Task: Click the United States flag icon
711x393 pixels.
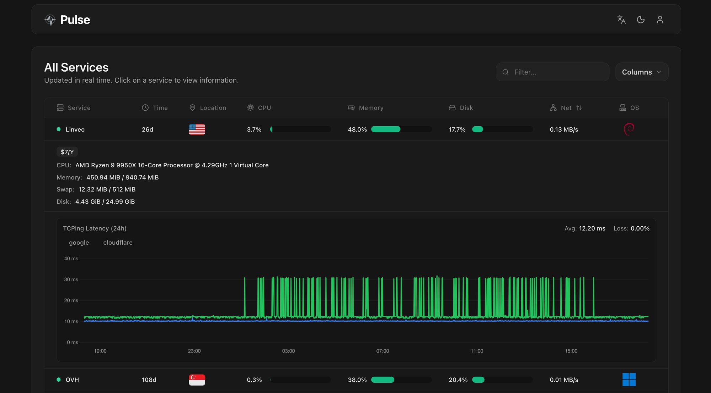Action: coord(197,129)
